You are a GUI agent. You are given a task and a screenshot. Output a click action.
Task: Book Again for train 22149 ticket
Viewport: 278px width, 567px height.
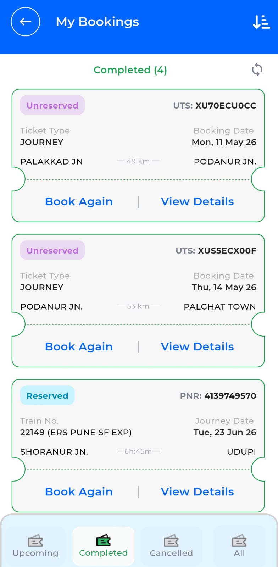click(79, 491)
